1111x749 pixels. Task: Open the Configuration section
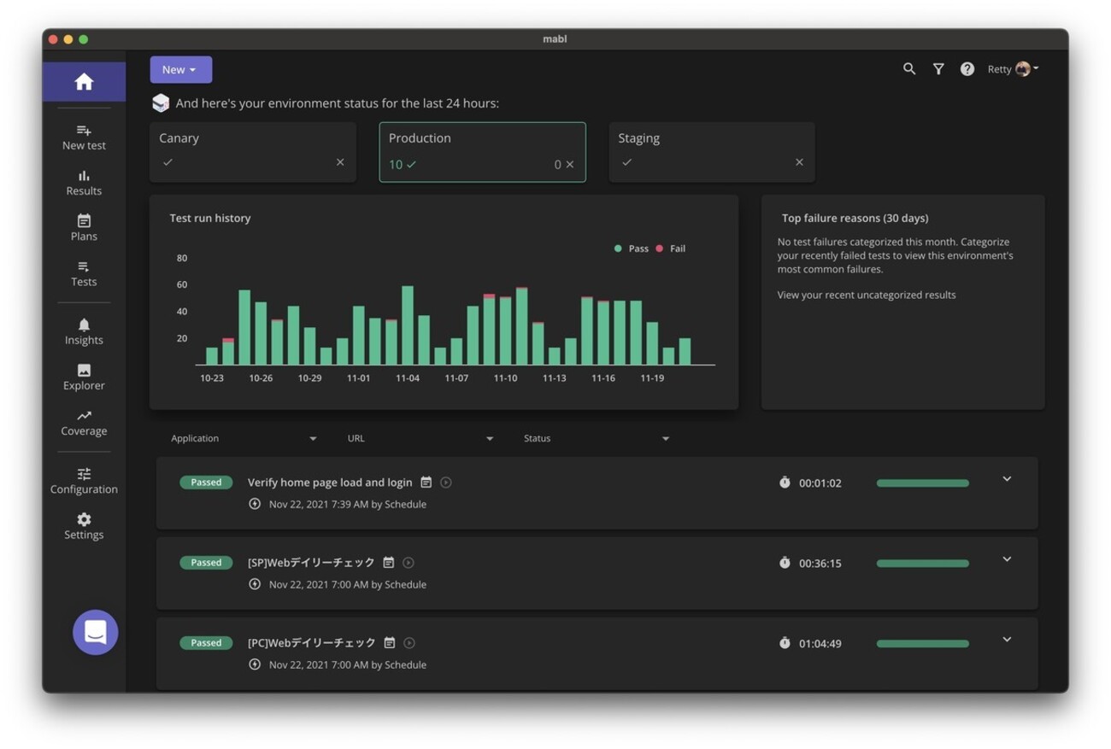pyautogui.click(x=84, y=481)
